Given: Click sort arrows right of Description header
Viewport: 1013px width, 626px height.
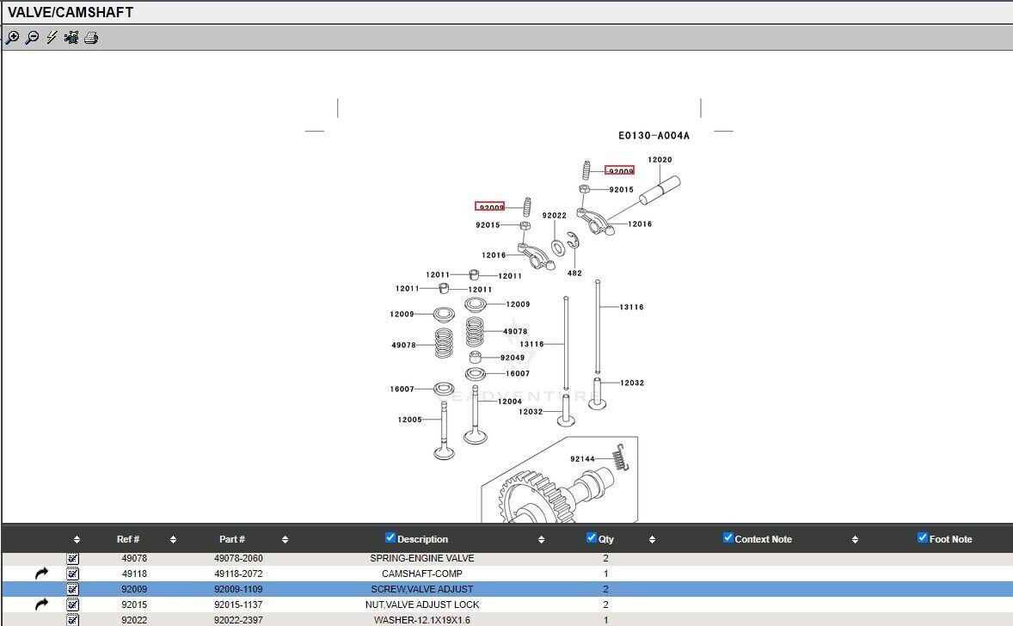Looking at the screenshot, I should tap(541, 540).
